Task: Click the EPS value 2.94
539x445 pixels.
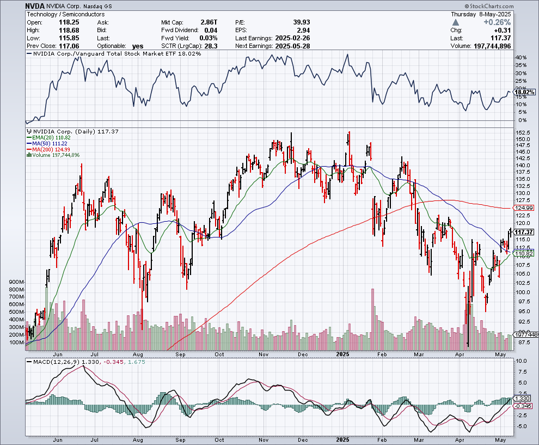Action: 303,31
